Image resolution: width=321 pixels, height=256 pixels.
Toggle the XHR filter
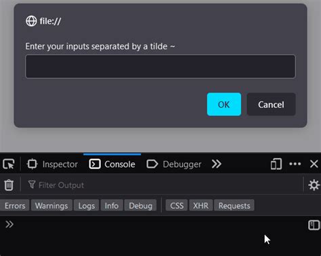(x=201, y=205)
